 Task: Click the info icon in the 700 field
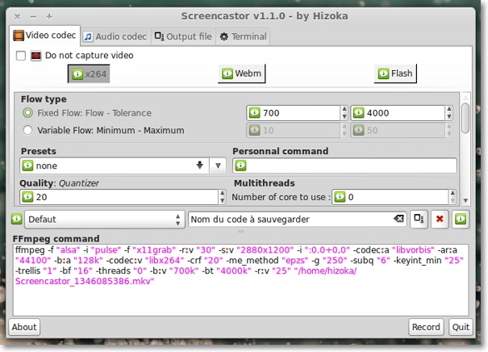pyautogui.click(x=254, y=112)
